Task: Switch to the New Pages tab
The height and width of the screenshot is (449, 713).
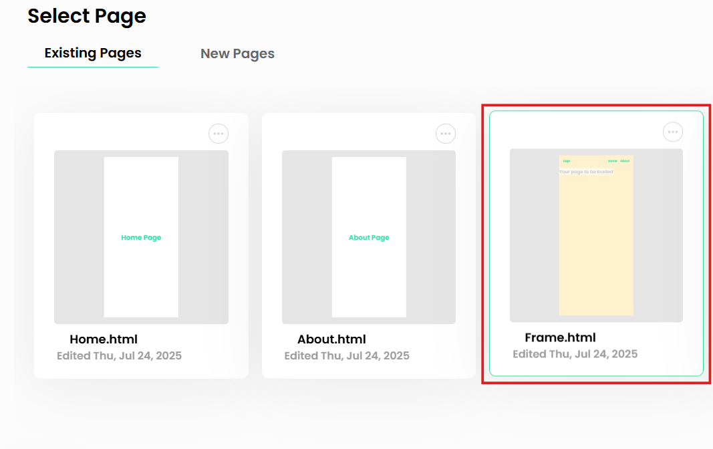Action: click(237, 53)
